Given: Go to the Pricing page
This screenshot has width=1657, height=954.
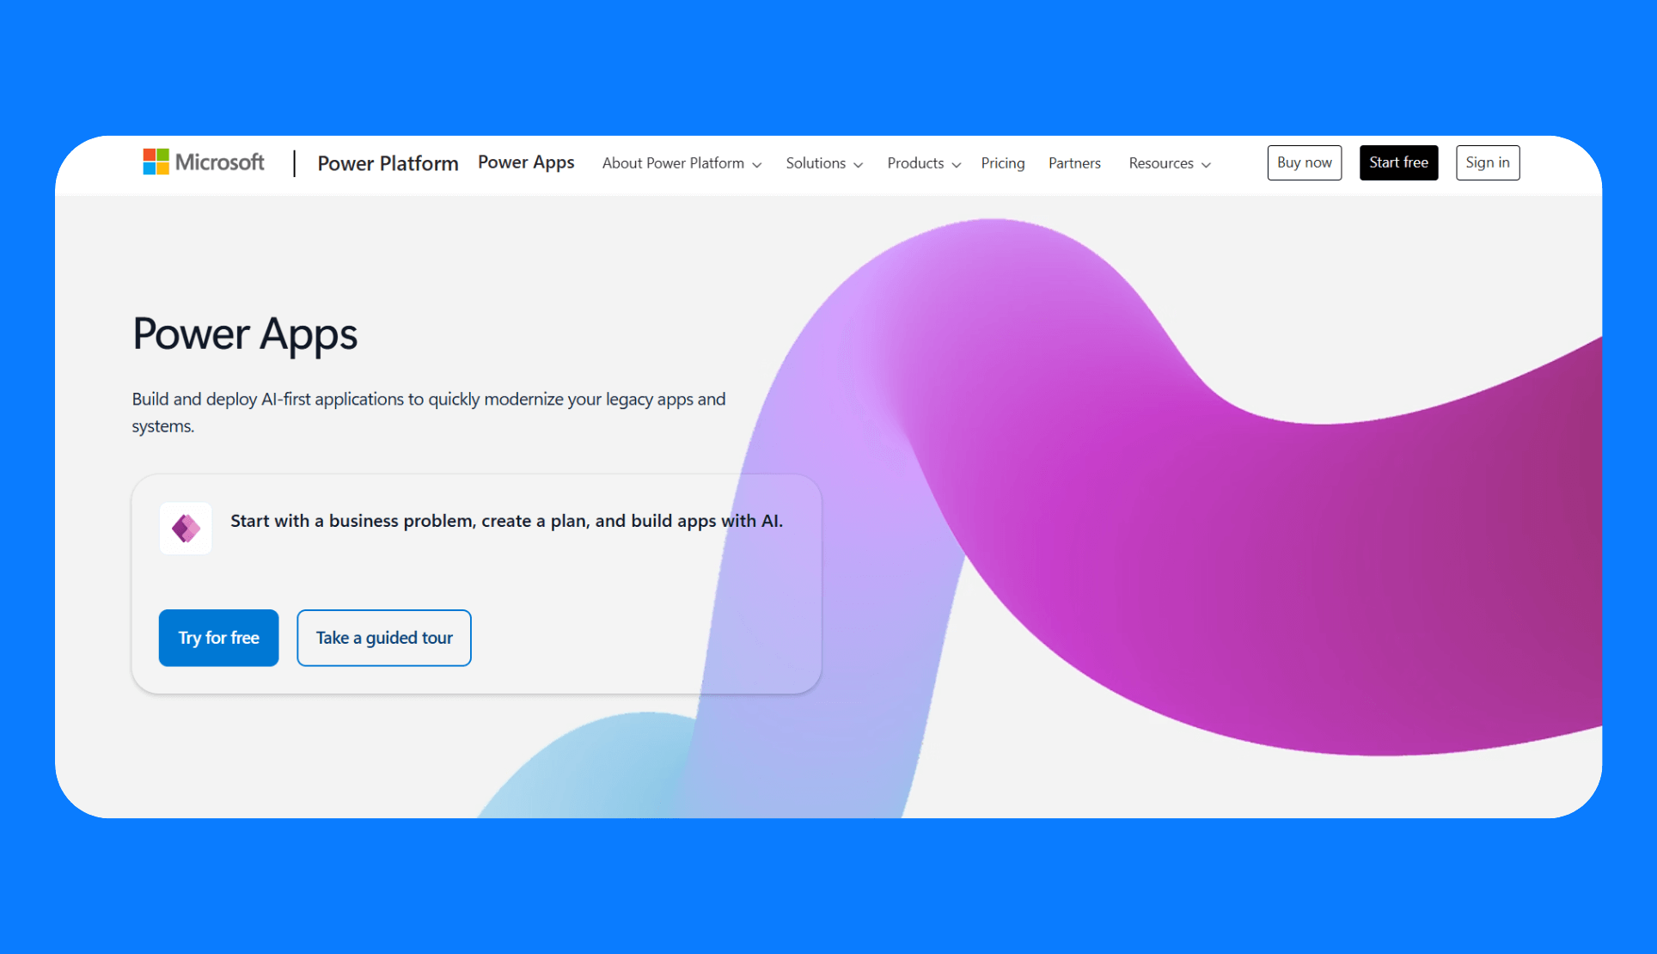Looking at the screenshot, I should point(1002,163).
